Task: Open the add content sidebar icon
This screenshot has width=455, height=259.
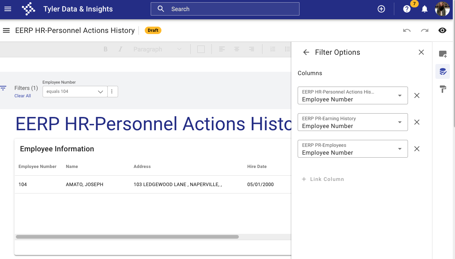Action: tap(443, 54)
